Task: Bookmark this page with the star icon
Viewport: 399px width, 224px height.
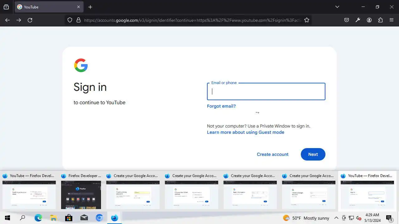Action: coord(307,20)
